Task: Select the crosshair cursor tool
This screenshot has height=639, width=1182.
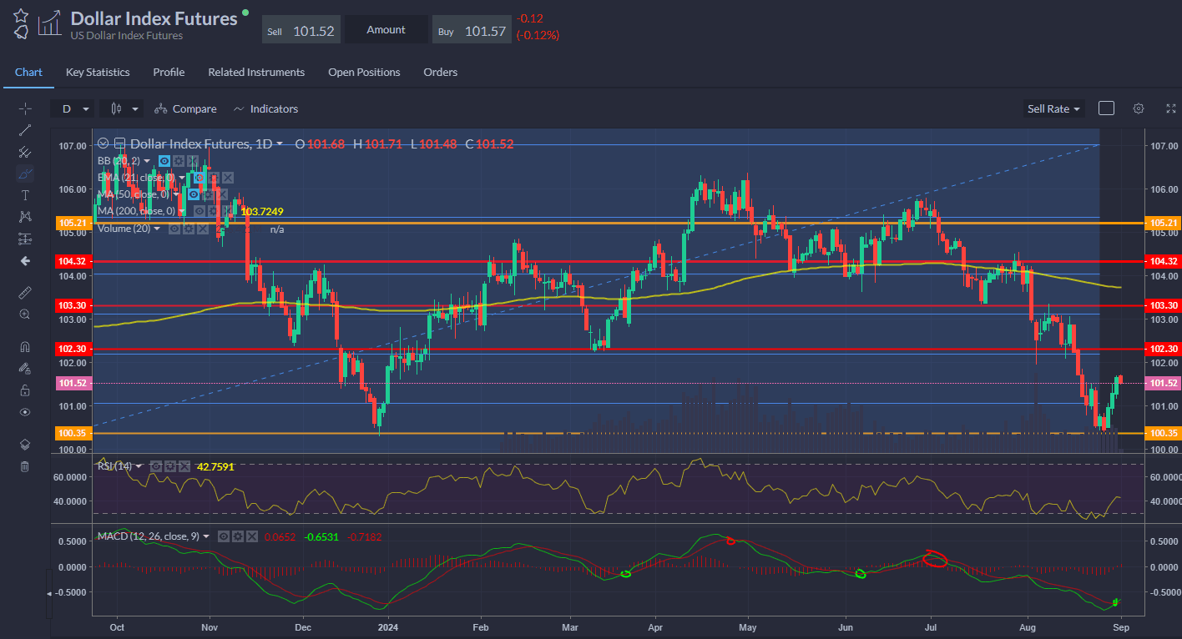Action: [x=25, y=108]
